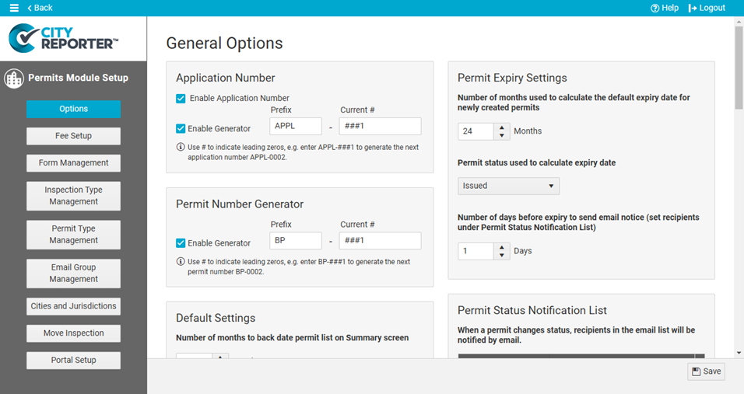Click the General Options heading
The width and height of the screenshot is (744, 394).
click(x=224, y=43)
